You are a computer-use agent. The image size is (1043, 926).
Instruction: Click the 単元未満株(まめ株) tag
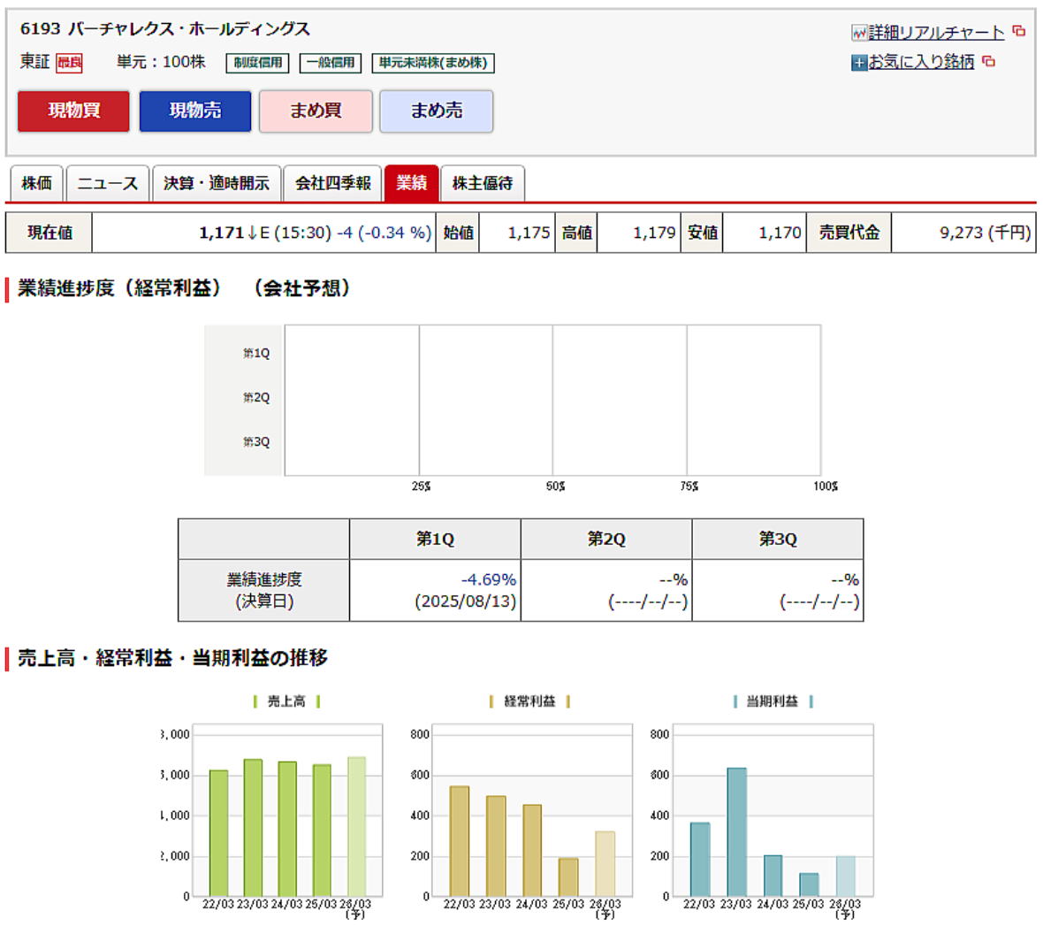[433, 64]
